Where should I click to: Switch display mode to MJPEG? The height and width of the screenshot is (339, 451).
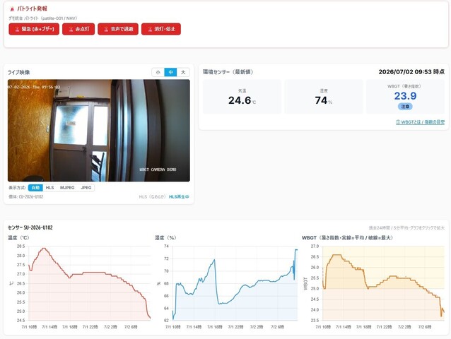[67, 188]
